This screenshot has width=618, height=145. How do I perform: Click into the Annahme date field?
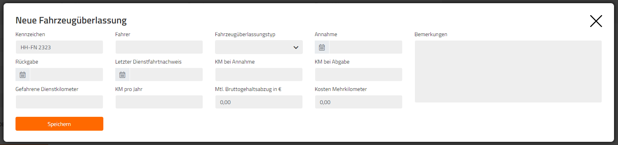366,47
